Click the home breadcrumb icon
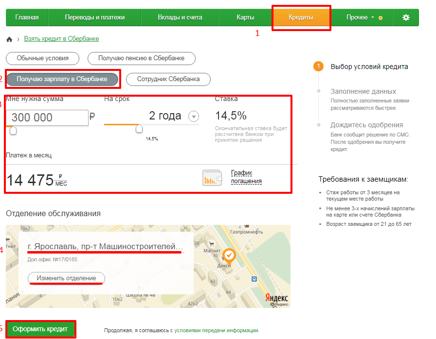Image resolution: width=436 pixels, height=339 pixels. pyautogui.click(x=9, y=39)
